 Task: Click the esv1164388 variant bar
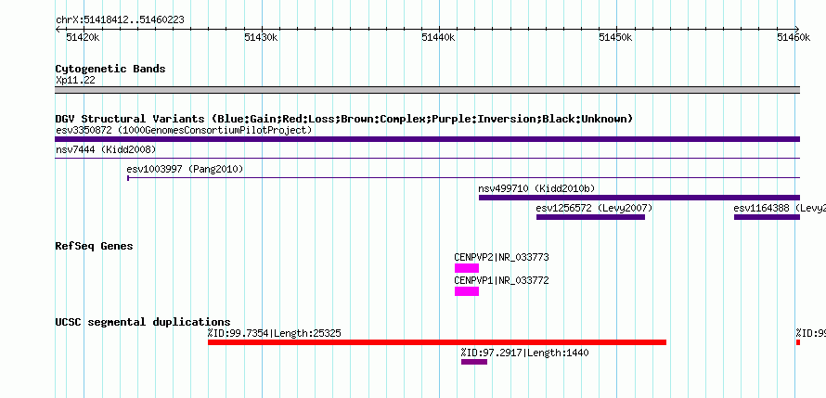tap(767, 217)
